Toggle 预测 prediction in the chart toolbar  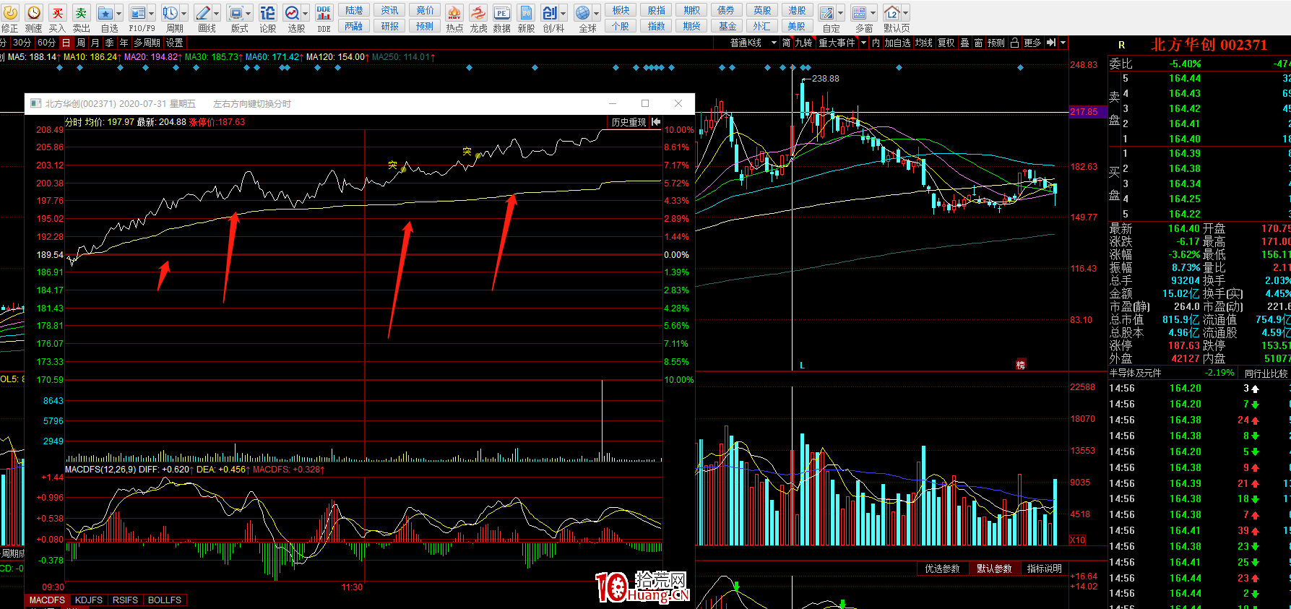pyautogui.click(x=996, y=43)
